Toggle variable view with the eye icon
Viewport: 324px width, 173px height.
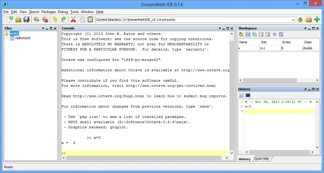tap(274, 35)
